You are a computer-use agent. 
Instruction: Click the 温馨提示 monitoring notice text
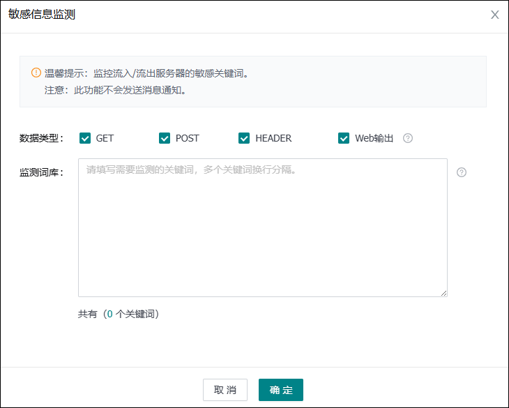tap(146, 73)
